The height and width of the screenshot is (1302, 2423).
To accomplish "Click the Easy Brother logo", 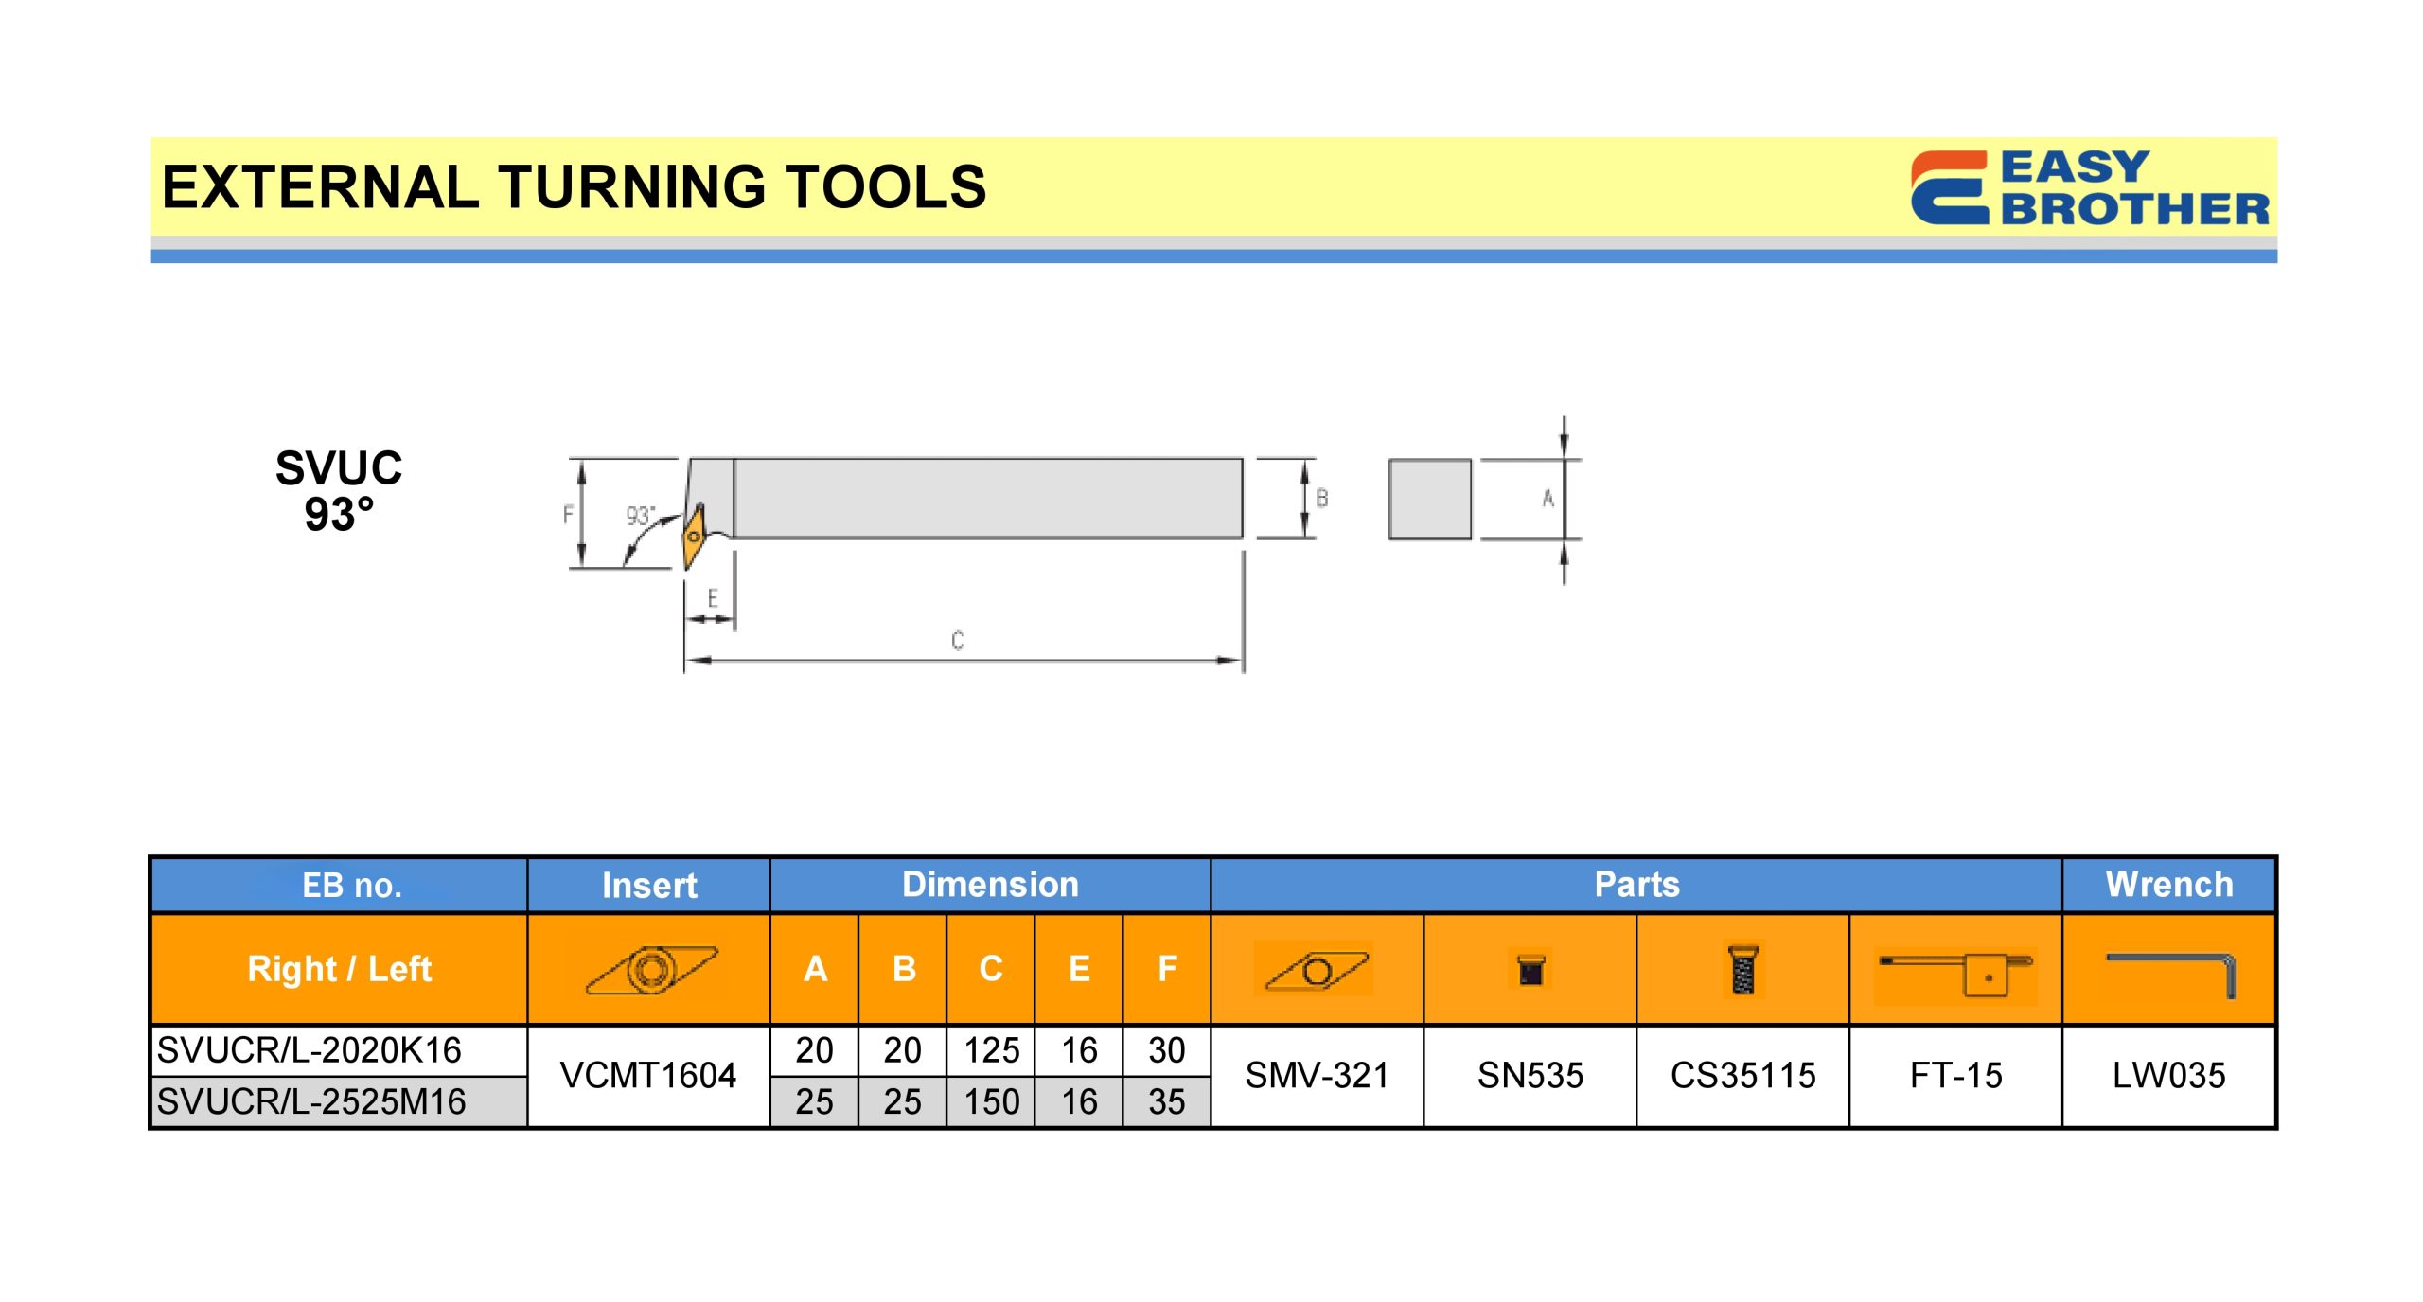I will tap(2089, 187).
